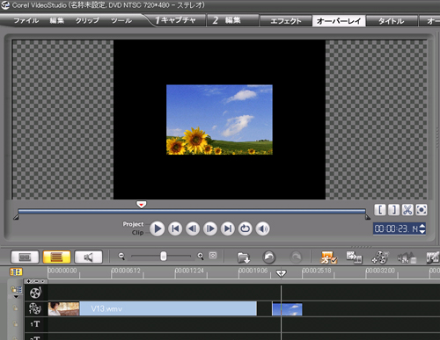Screen dimensions: 440x340
Task: Redo the last undone action
Action: (296, 257)
